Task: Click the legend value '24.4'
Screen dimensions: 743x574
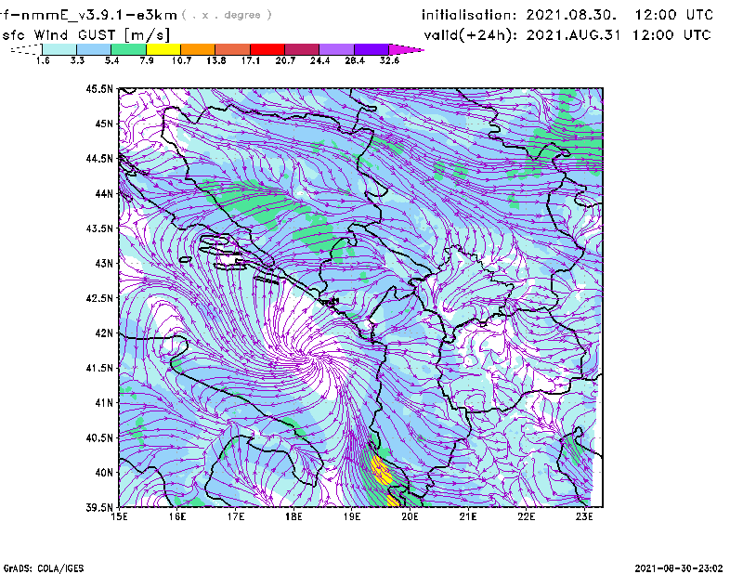Action: coord(319,60)
